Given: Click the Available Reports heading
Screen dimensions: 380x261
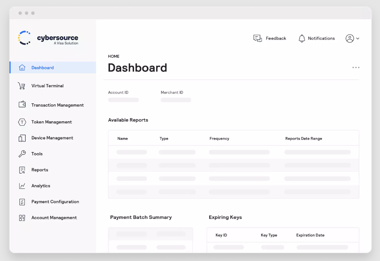Looking at the screenshot, I should 128,120.
